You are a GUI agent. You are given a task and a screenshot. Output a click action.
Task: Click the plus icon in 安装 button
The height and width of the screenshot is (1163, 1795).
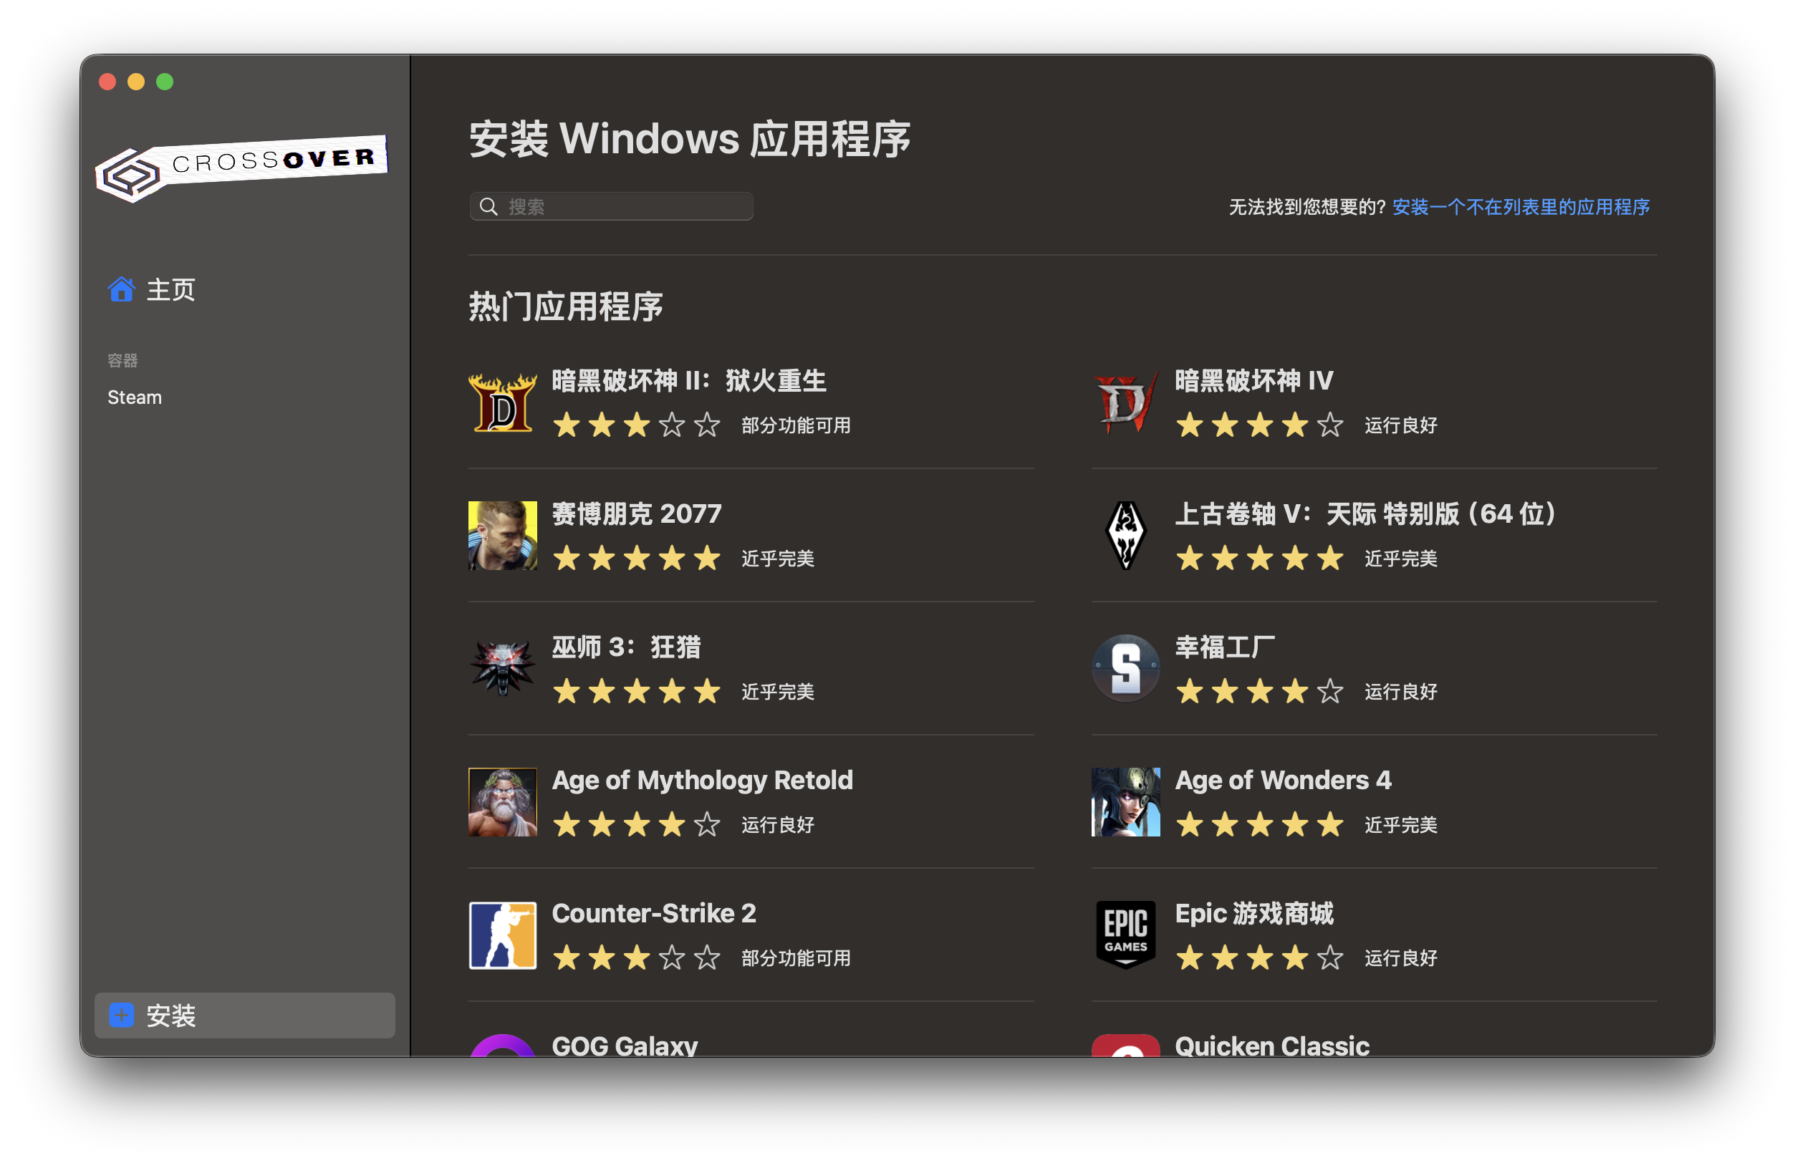122,1015
